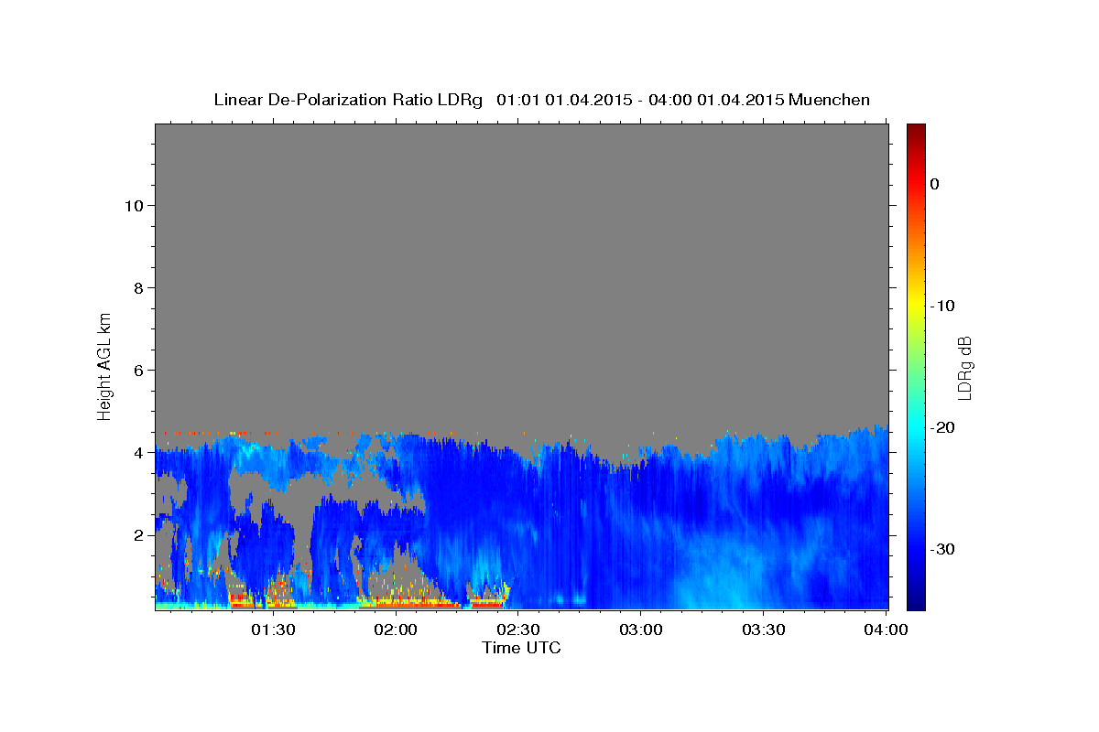Click the colorbar value '-10'

942,306
